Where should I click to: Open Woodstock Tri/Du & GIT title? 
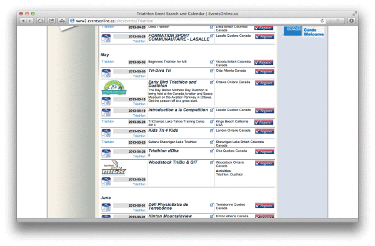tap(173, 162)
